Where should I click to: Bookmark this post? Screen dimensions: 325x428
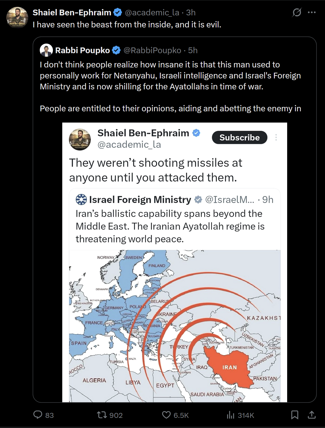295,415
